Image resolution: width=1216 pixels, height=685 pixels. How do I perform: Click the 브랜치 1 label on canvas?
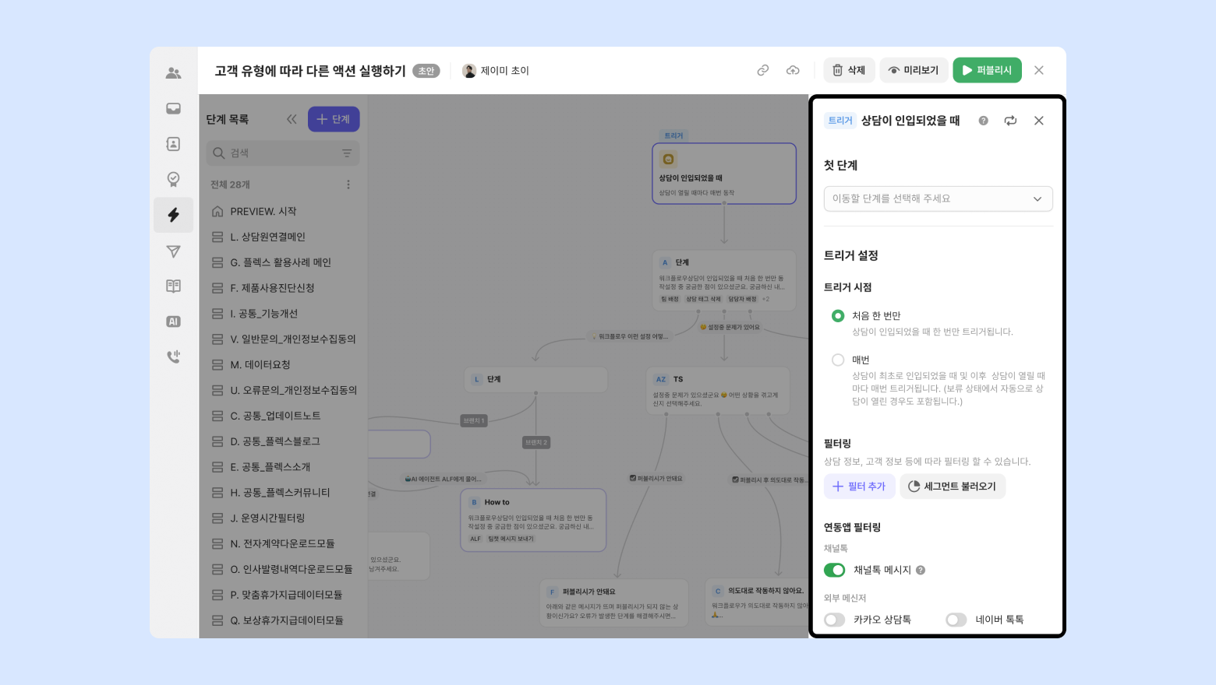click(473, 420)
